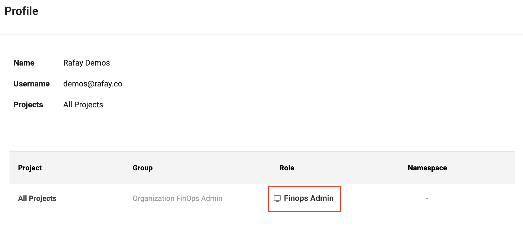Click the Projects field label
523x226 pixels.
[28, 105]
